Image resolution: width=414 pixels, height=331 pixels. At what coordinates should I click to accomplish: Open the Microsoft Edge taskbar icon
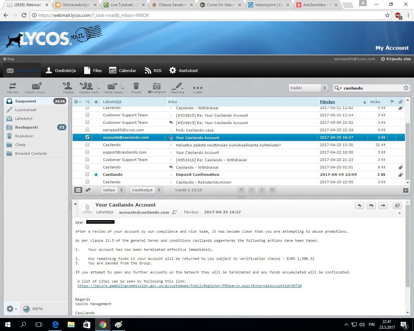pyautogui.click(x=55, y=325)
